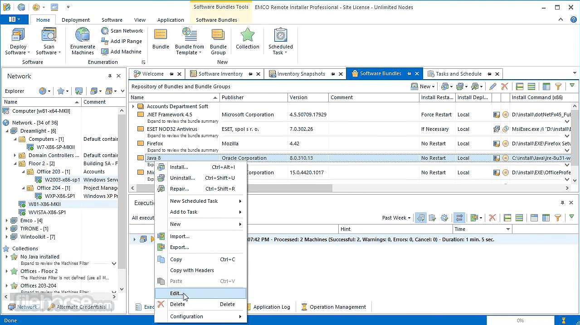
Task: Open the Application Log tab at the bottom
Action: pyautogui.click(x=268, y=307)
